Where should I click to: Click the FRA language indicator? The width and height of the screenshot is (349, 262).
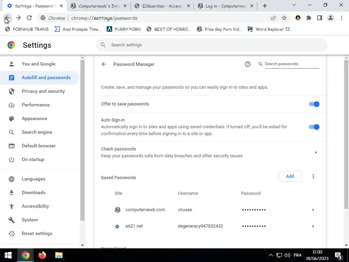pyautogui.click(x=297, y=255)
